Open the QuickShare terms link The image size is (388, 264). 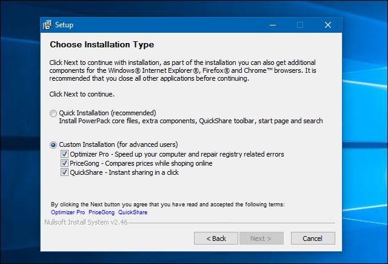(x=133, y=212)
